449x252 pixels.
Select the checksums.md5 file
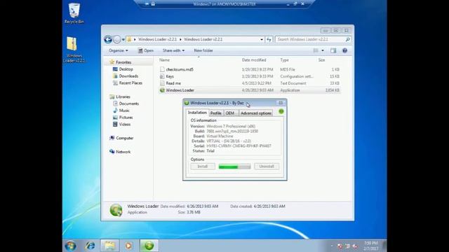point(250,69)
